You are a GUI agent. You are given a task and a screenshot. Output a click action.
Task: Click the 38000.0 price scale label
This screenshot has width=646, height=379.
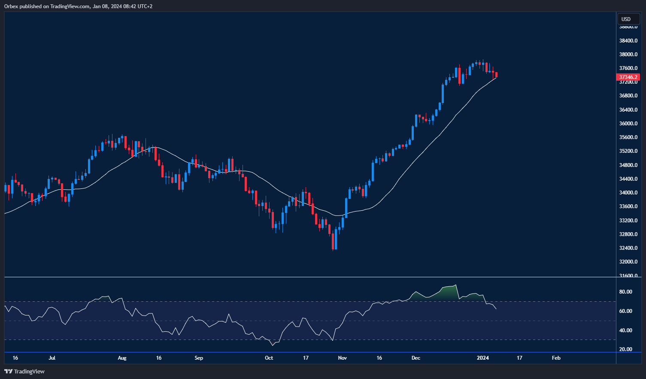pyautogui.click(x=628, y=55)
